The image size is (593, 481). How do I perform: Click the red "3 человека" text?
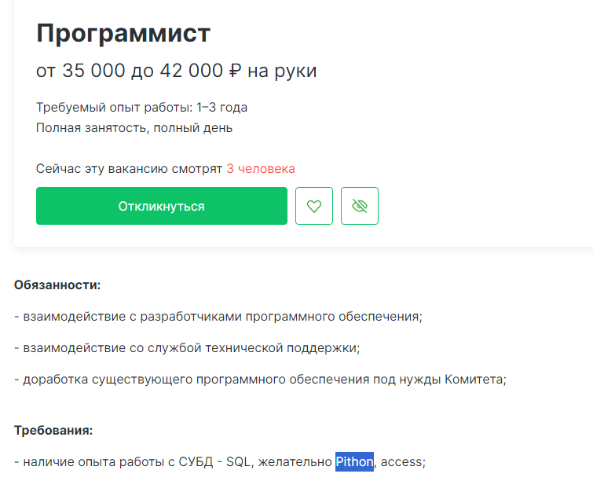pos(261,168)
